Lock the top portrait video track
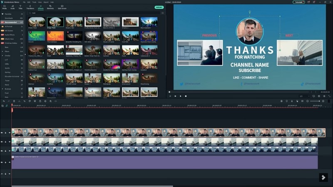The width and height of the screenshot is (333, 187). tap(5, 132)
